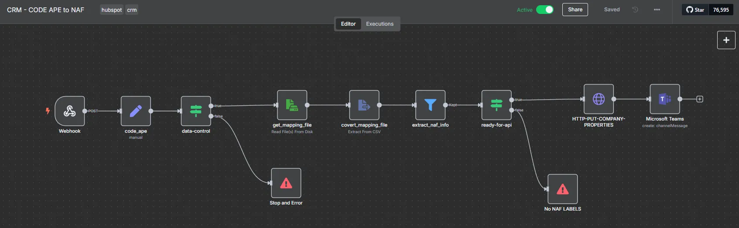
Task: Select the ready-for-api IF node
Action: (496, 105)
